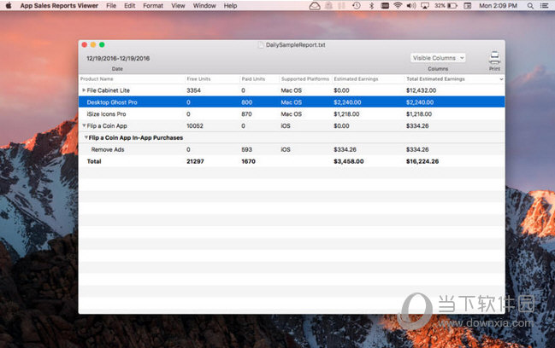This screenshot has height=348, width=555.
Task: Click the cloud status icon in menu bar
Action: [x=315, y=6]
